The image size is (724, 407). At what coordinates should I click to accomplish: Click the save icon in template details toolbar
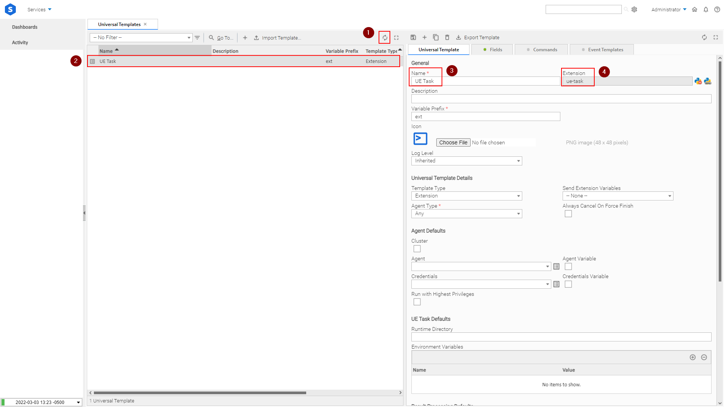pyautogui.click(x=413, y=37)
